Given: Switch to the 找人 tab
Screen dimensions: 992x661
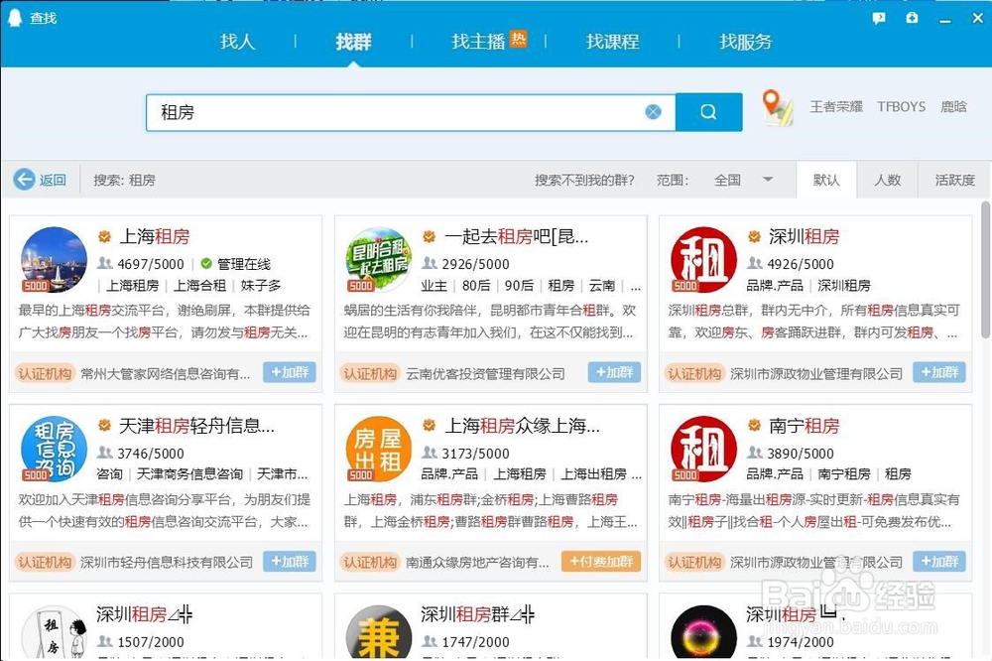Looking at the screenshot, I should tap(236, 42).
